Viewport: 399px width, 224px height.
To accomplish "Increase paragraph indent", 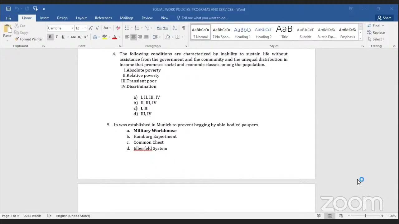I will (x=166, y=28).
